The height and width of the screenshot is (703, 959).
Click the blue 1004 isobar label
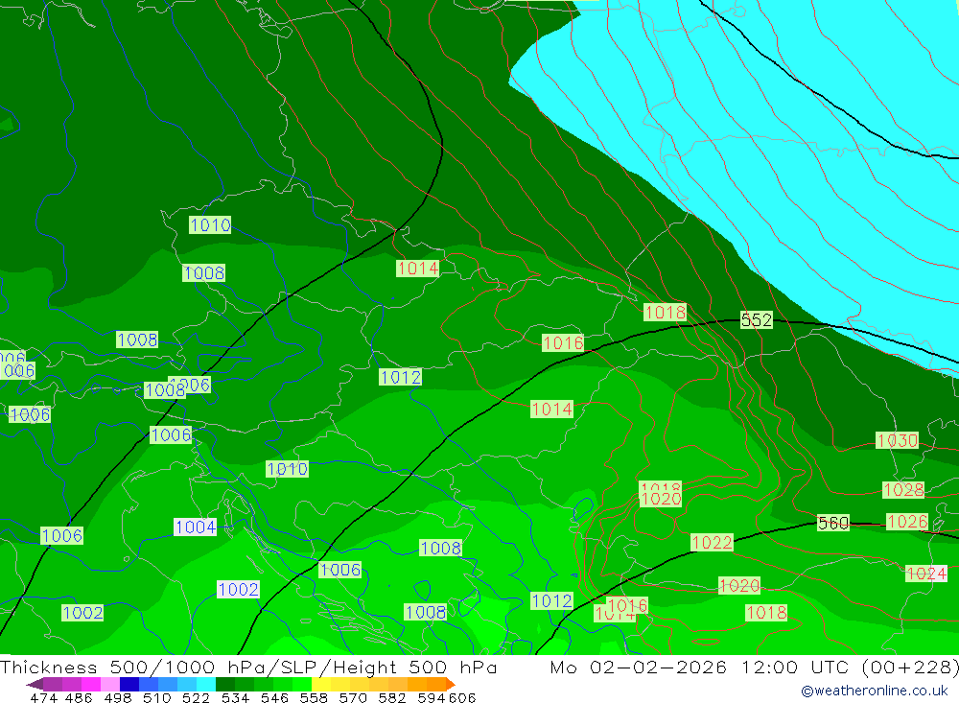pyautogui.click(x=195, y=527)
